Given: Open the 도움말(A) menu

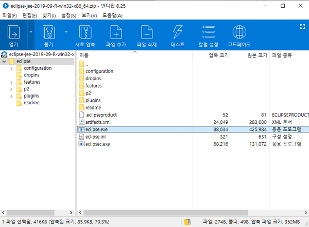Looking at the screenshot, I should pyautogui.click(x=112, y=15).
